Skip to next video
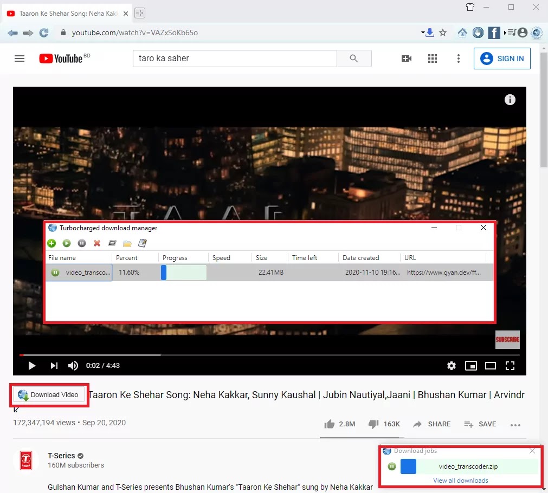 tap(54, 366)
